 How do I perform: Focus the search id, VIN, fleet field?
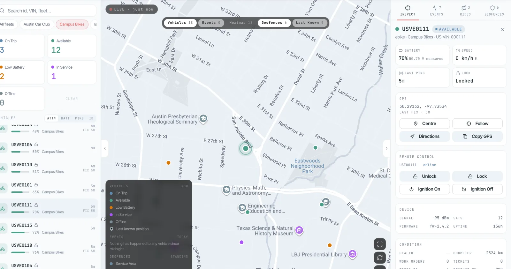point(48,11)
